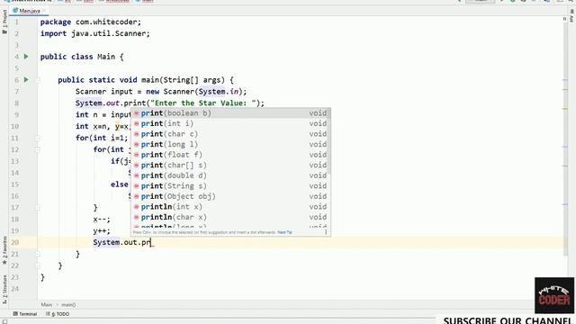Toggle fold end marker at line 22
Screen dimensions: 576x324
tap(38, 265)
